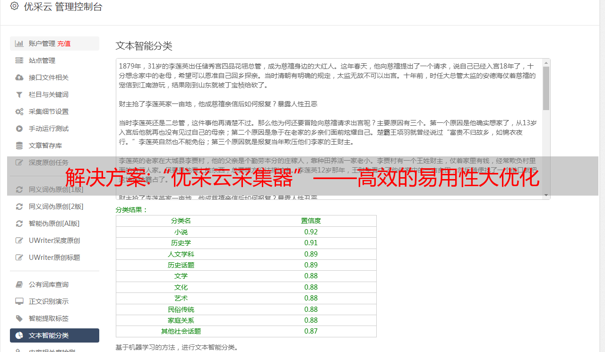Select UWriter原创标题 in the sidebar
This screenshot has width=605, height=352.
click(x=54, y=258)
